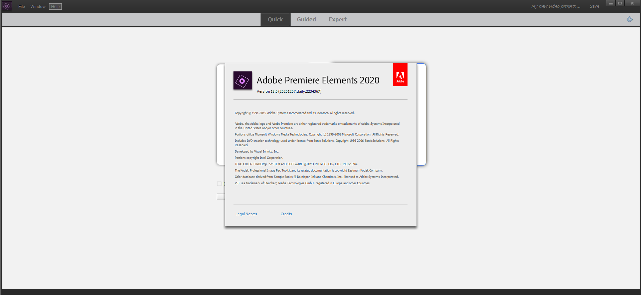Maximize the application window
This screenshot has height=295, width=641.
click(620, 3)
